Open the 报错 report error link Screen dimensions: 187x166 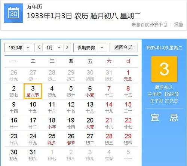pyautogui.click(x=178, y=25)
